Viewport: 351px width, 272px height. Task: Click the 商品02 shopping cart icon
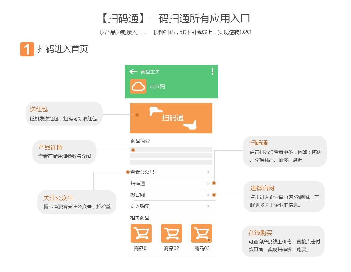coord(171,233)
